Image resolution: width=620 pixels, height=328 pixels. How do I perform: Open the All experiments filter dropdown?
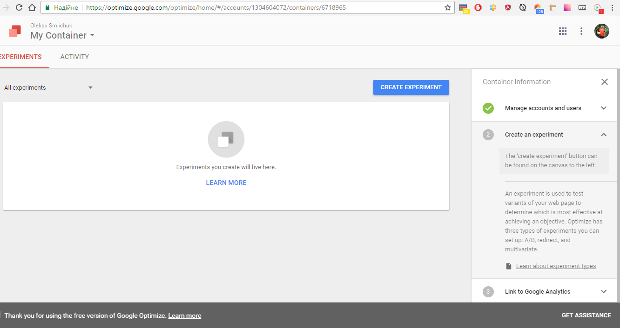[x=49, y=87]
